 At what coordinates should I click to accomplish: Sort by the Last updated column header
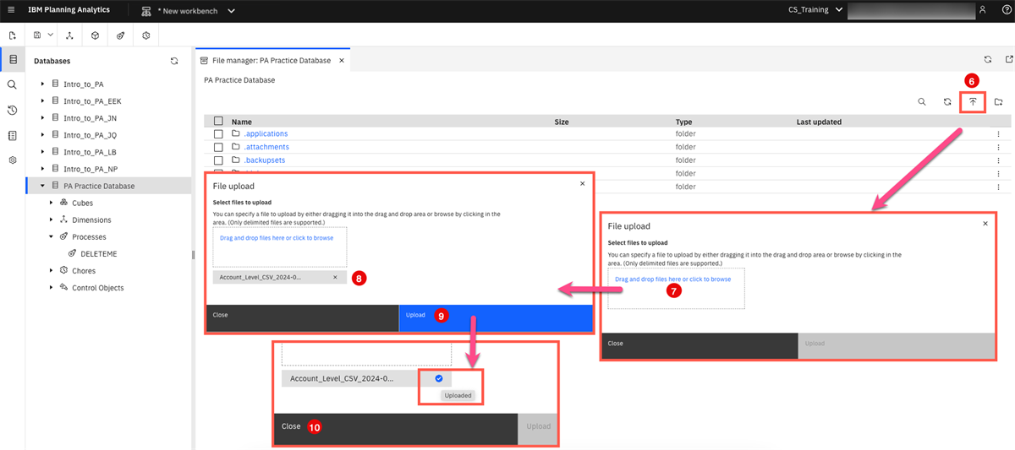pyautogui.click(x=819, y=122)
